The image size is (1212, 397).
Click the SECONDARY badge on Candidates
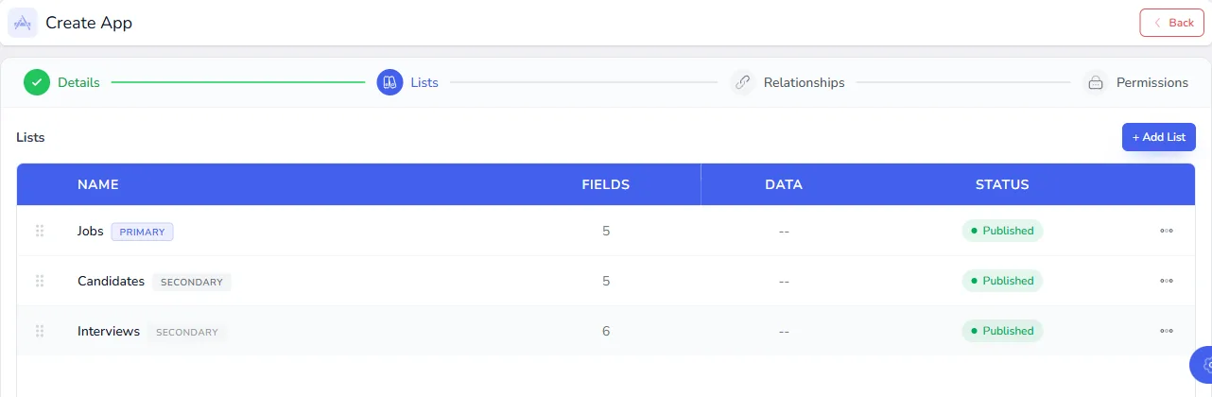tap(192, 282)
